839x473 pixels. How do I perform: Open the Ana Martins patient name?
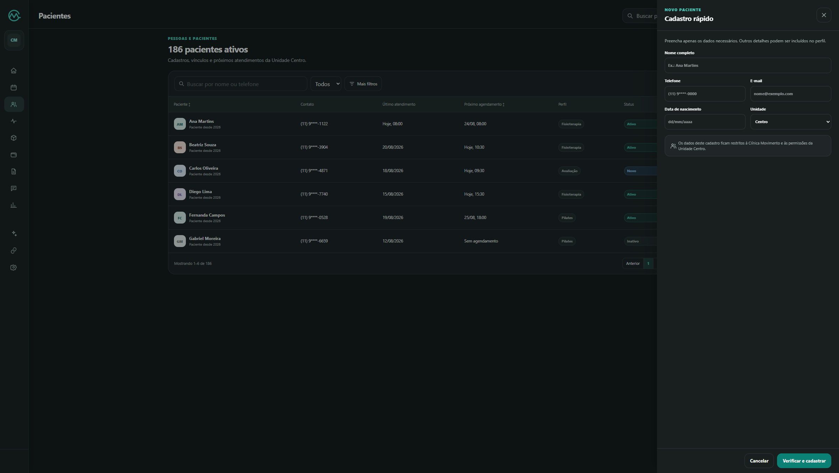[201, 121]
